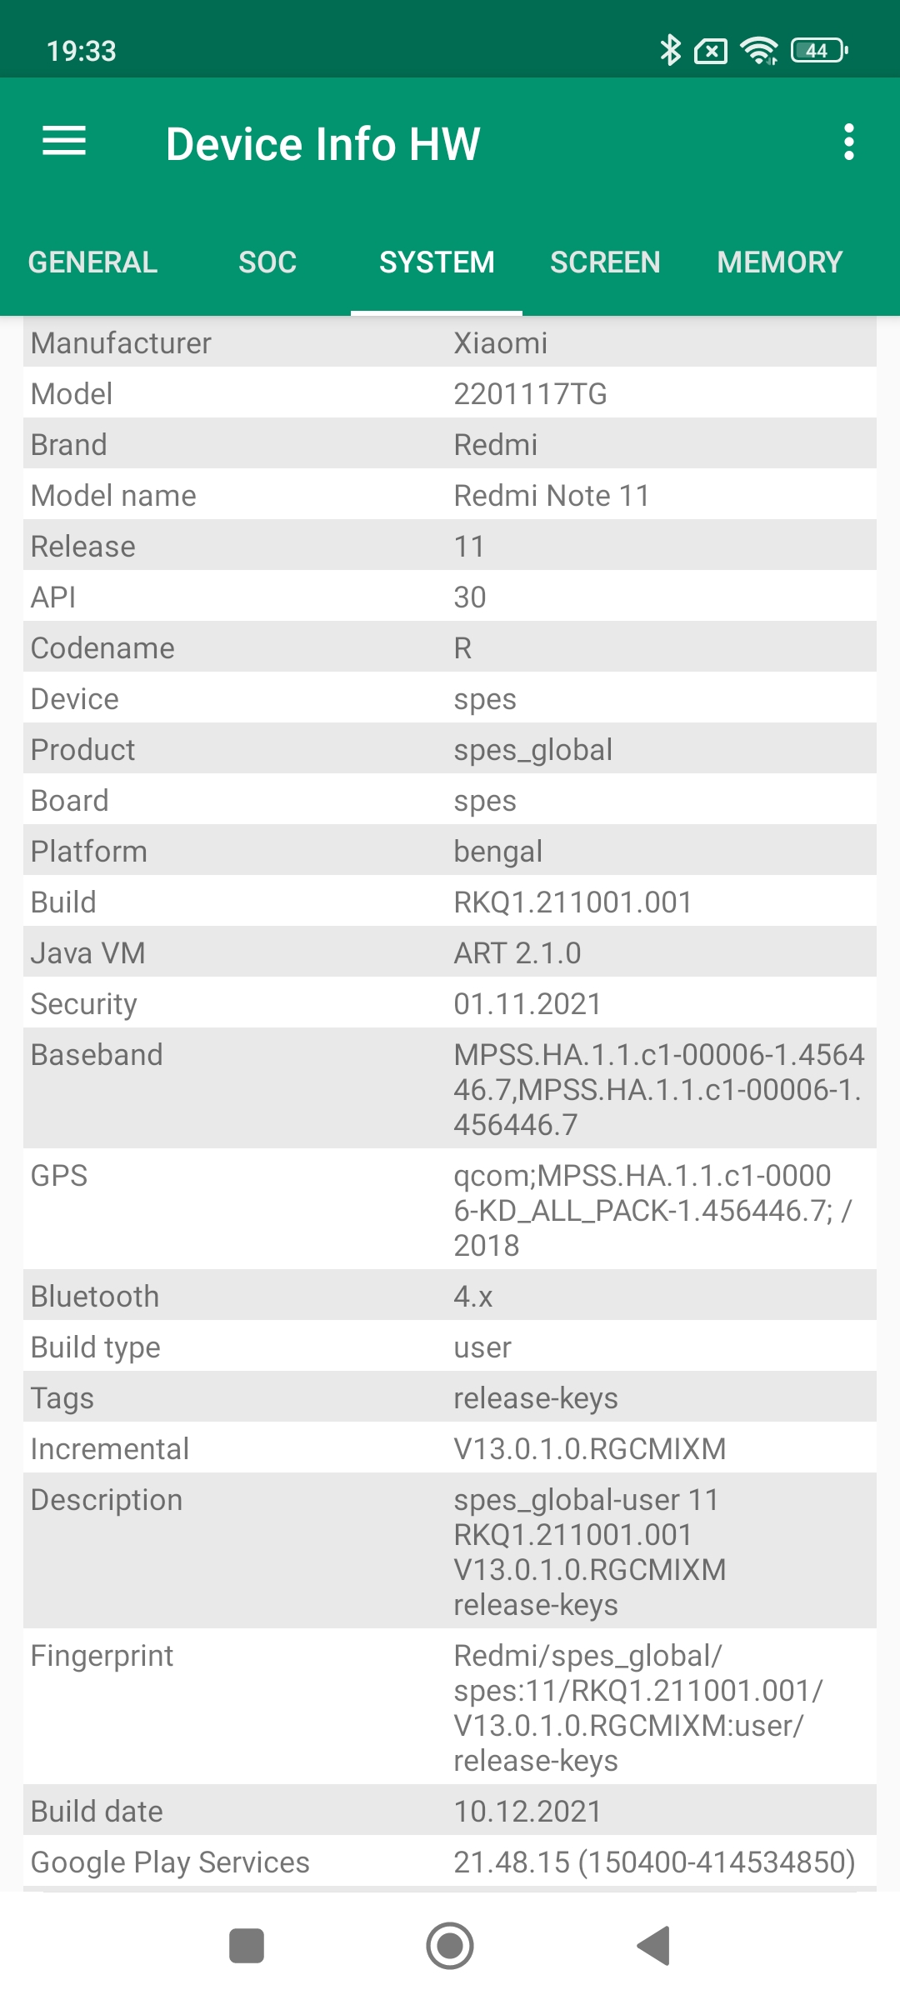Tap the Model name row value Redmi Note 11
Image resolution: width=900 pixels, height=2000 pixels.
pyautogui.click(x=552, y=496)
